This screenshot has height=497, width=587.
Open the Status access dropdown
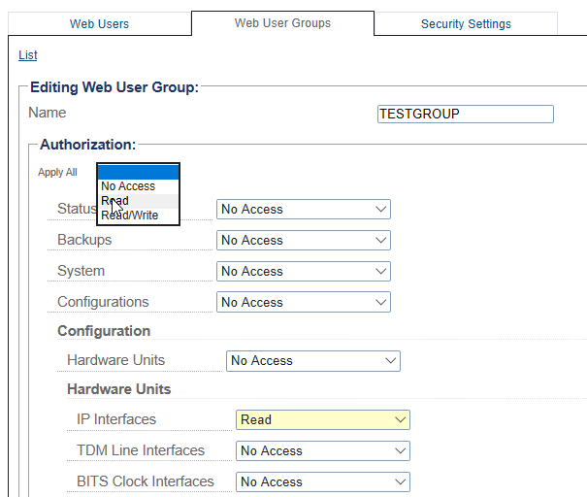click(304, 210)
